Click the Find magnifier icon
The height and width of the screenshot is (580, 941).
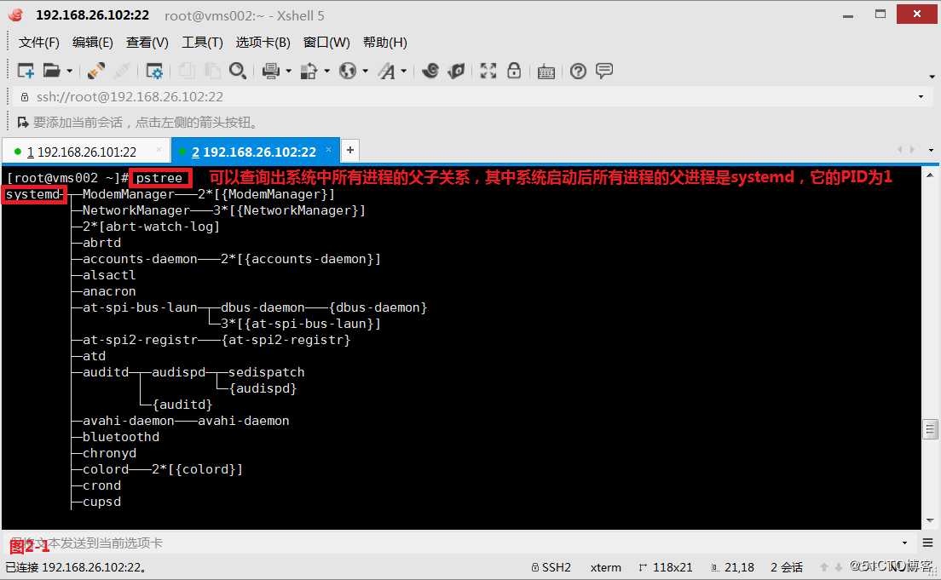pyautogui.click(x=238, y=71)
